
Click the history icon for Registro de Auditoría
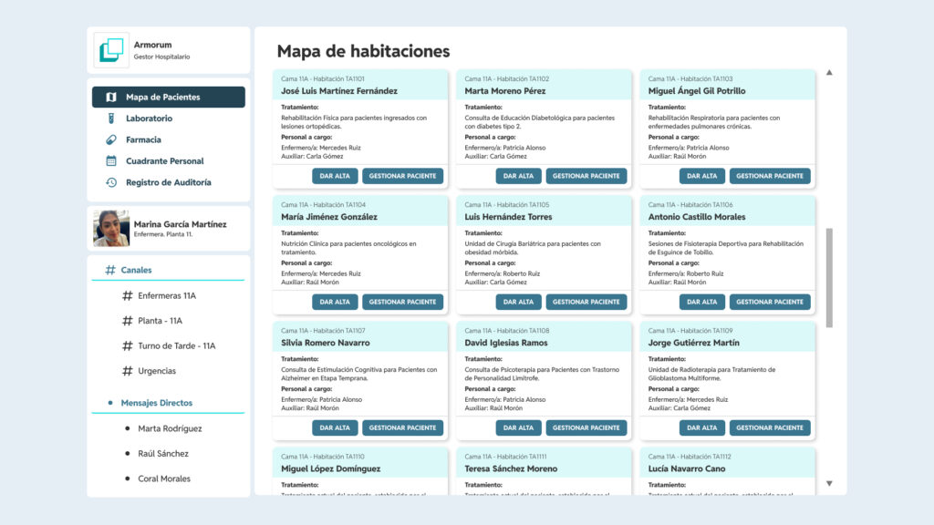point(111,182)
